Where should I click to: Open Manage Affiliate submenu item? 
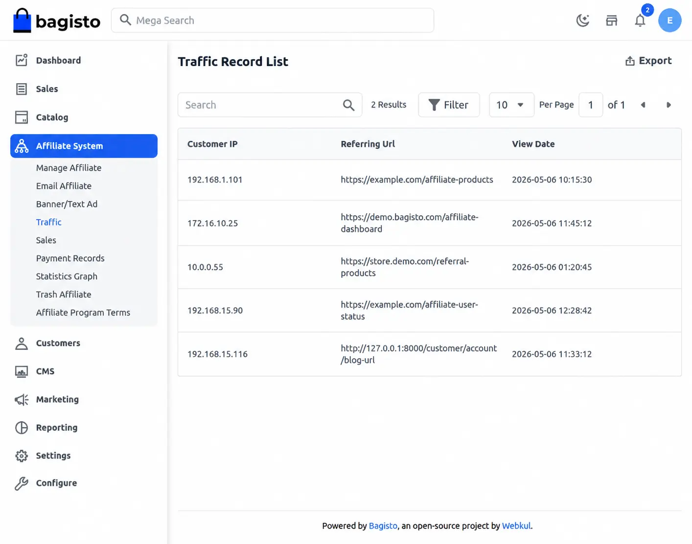(x=69, y=168)
